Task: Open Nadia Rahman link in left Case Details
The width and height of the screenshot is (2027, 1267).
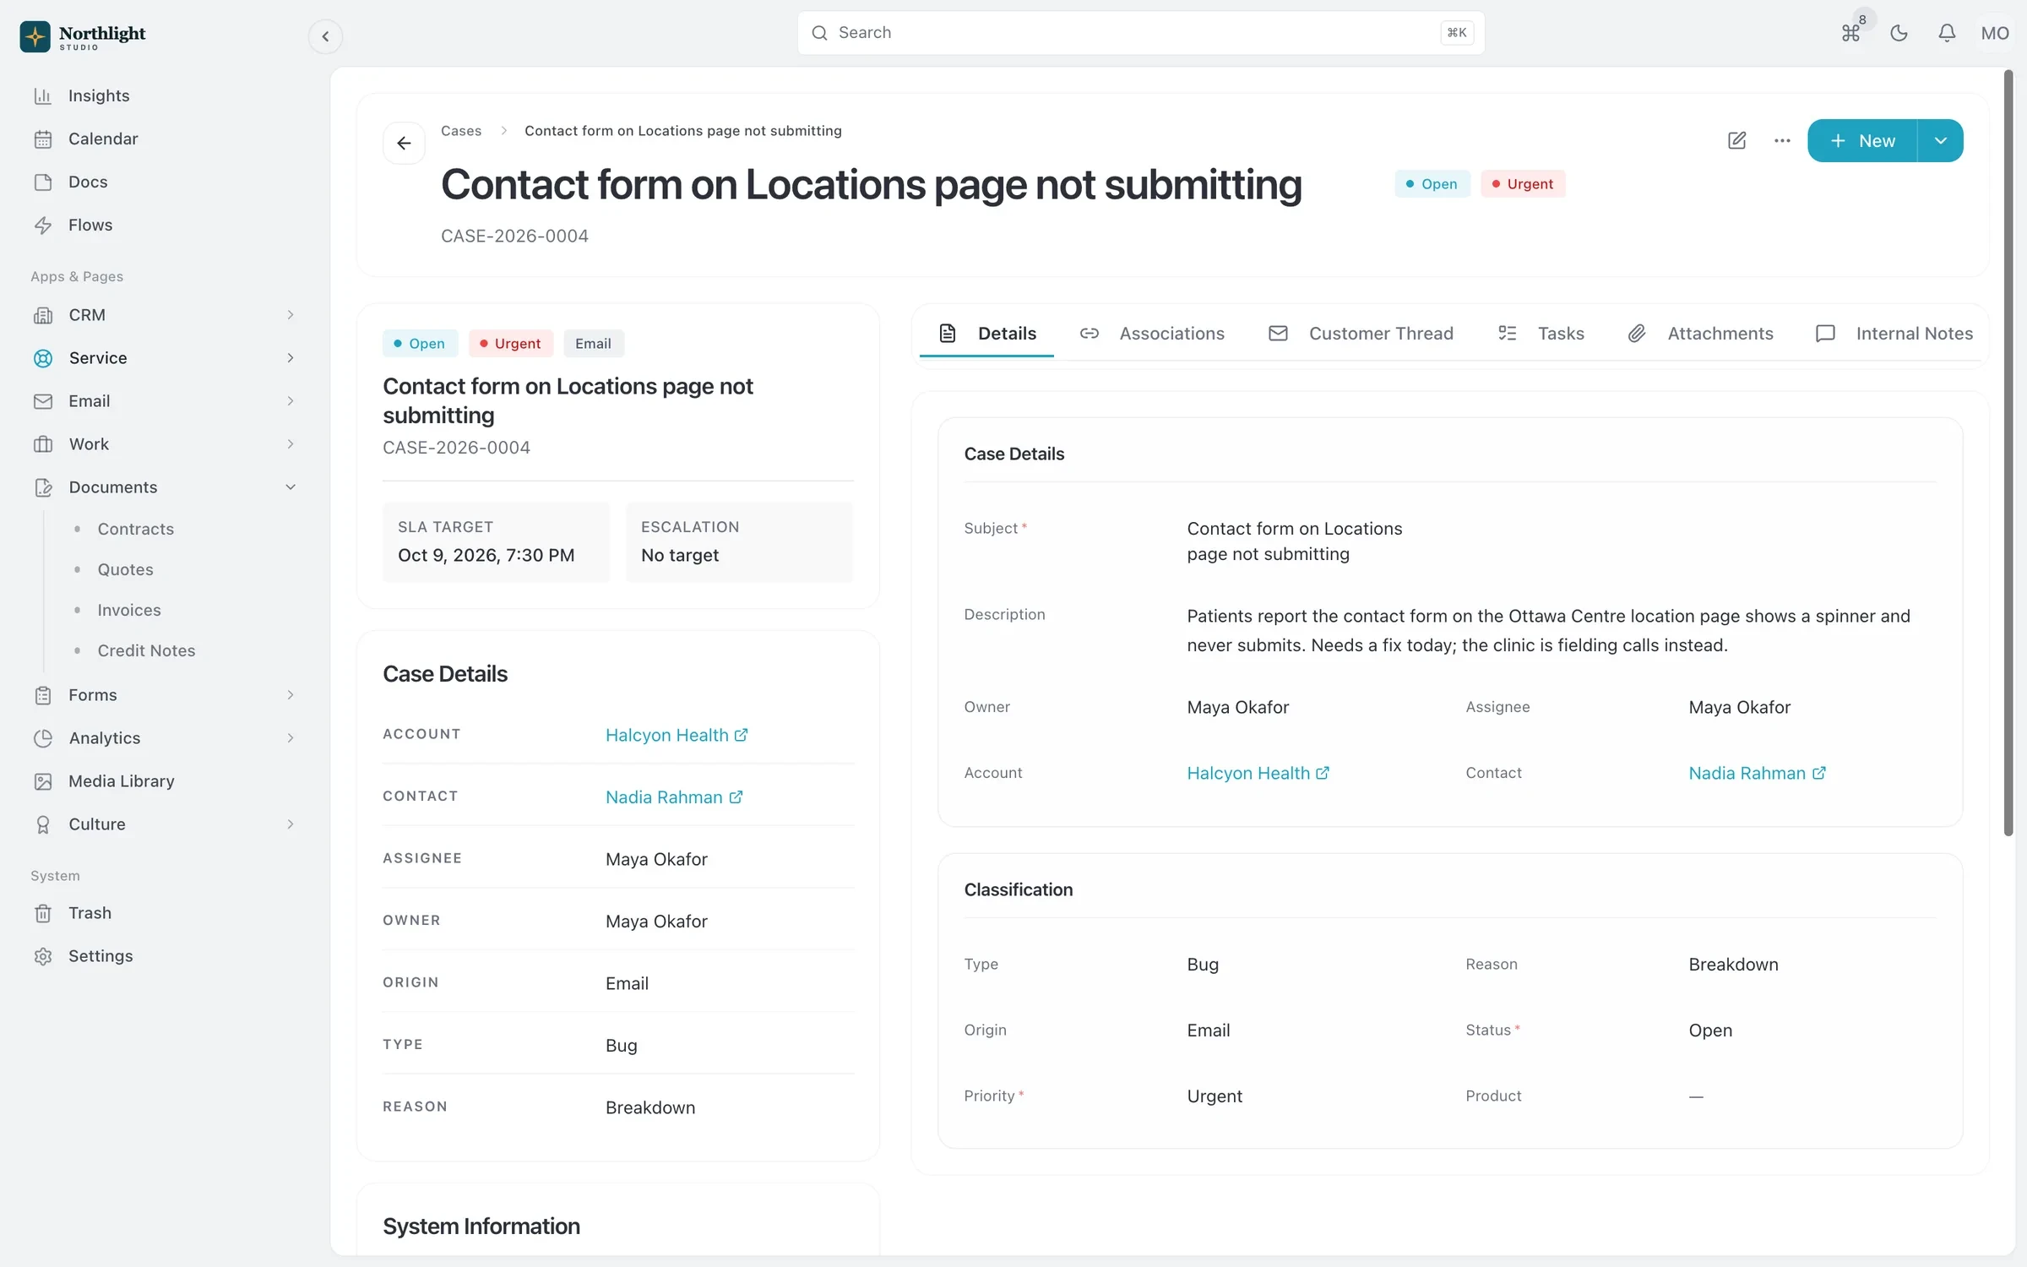Action: 673,797
